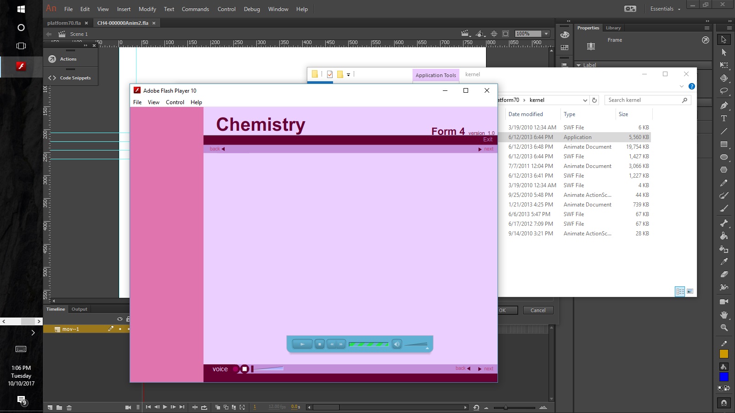Select the Camera tool
This screenshot has height=413, width=735.
[724, 301]
